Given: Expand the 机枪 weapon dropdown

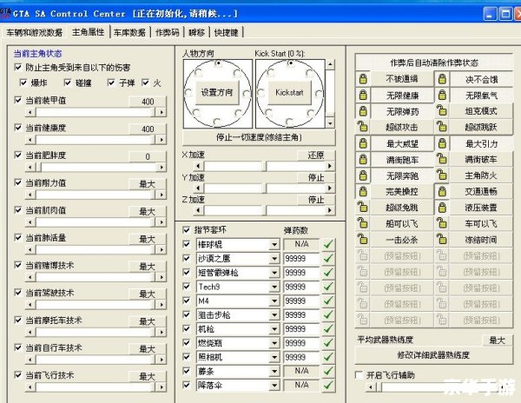Looking at the screenshot, I should (274, 329).
